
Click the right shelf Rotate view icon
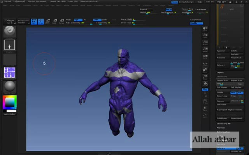205,84
